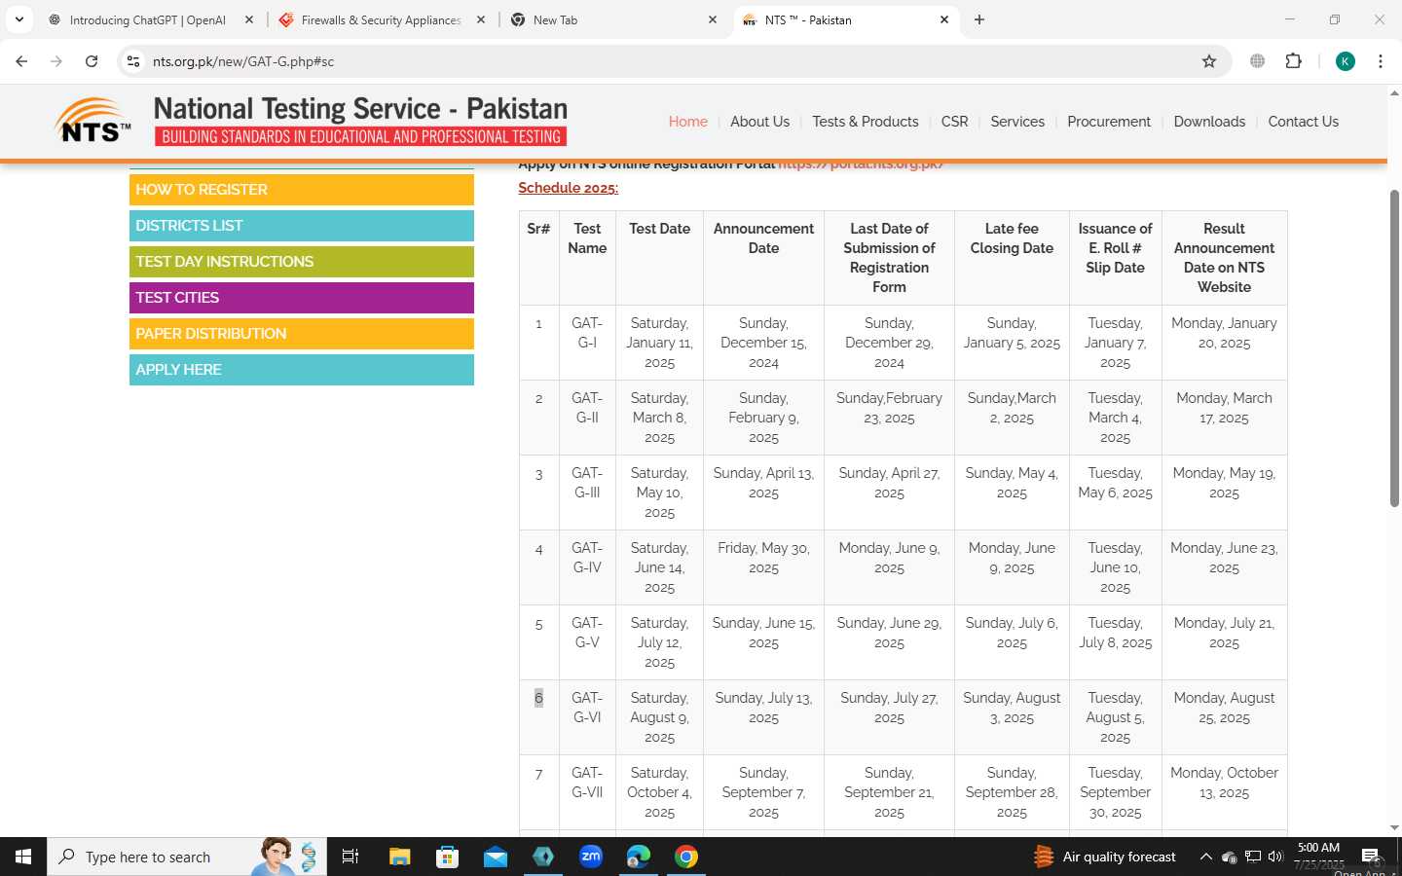Open the notifications center icon

(1370, 857)
